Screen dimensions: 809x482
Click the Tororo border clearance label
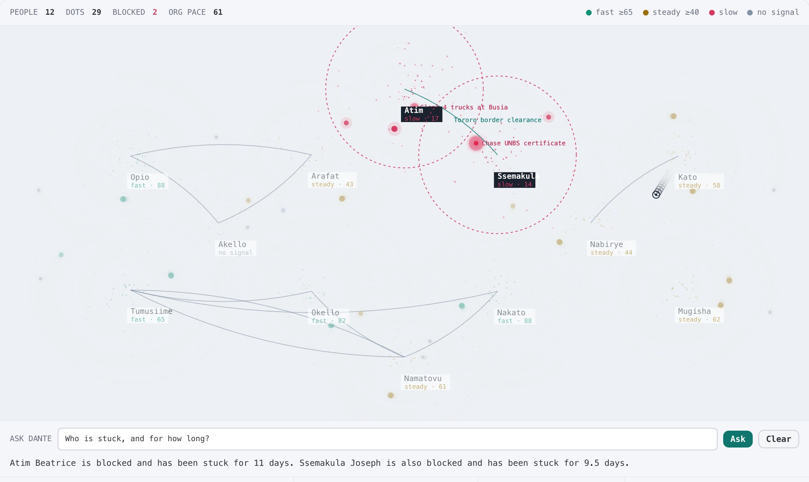coord(497,120)
